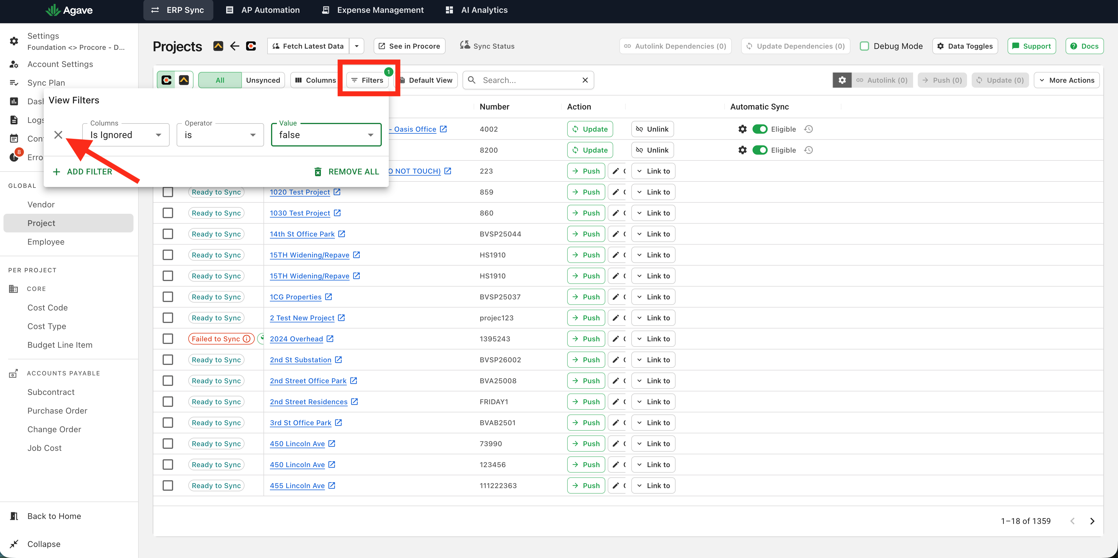The width and height of the screenshot is (1118, 558).
Task: Click the edit pencil for 1020 Test Project
Action: point(616,192)
